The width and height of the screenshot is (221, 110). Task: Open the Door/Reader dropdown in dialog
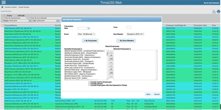click(135, 34)
